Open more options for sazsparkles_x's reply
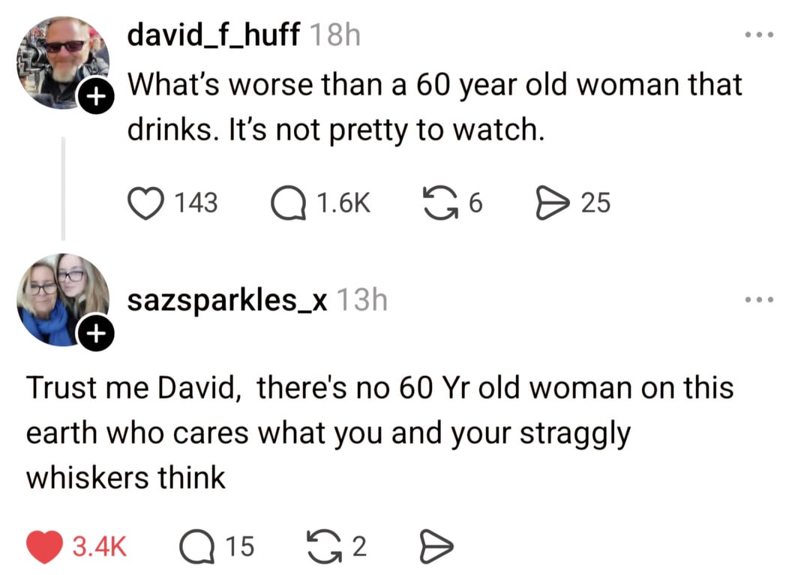 tap(757, 301)
